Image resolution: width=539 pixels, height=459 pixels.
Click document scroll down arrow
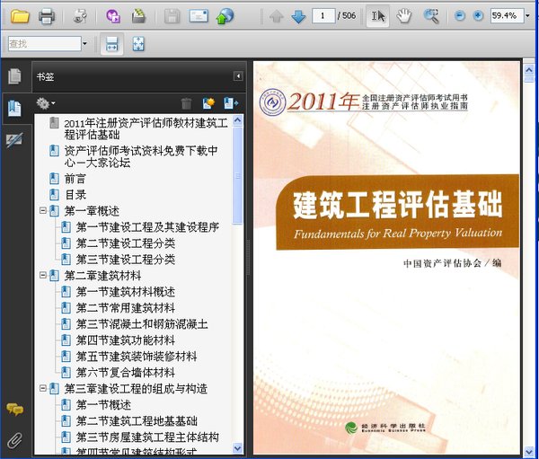529,452
